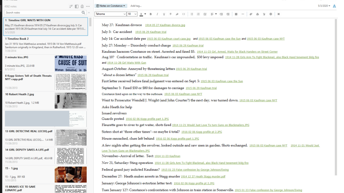Toggle underline formatting
344x193 pixels.
pos(164,14)
